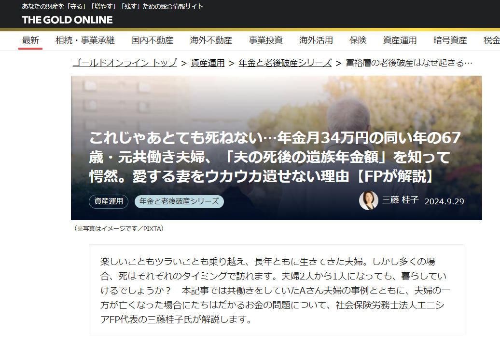The width and height of the screenshot is (500, 346).
Task: Open author 三藤 桂子 avatar photo
Action: [x=369, y=200]
